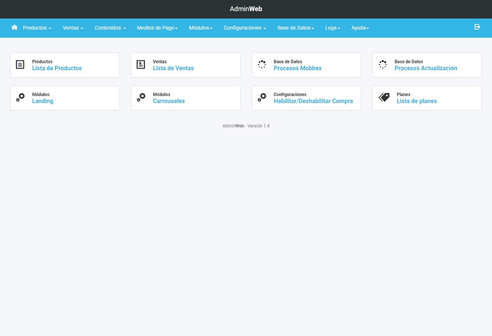Click the gears icon beside Carrouseles

141,97
